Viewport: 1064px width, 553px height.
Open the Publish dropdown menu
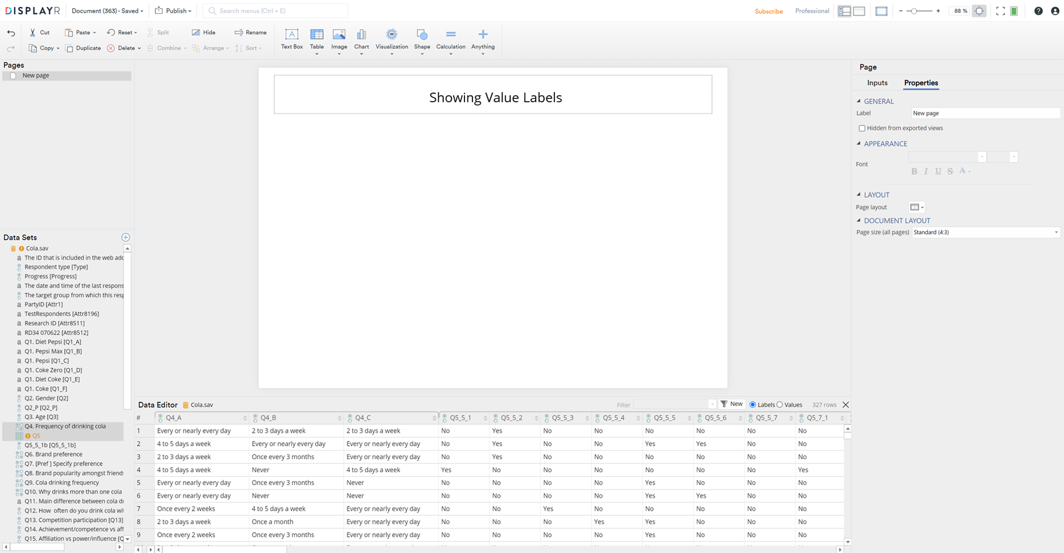tap(173, 11)
